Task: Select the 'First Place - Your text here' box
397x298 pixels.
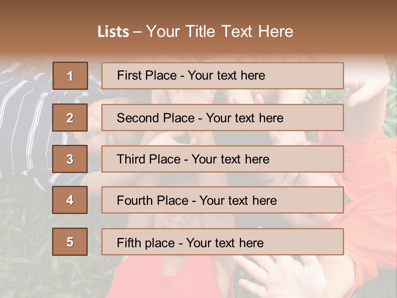Action: 222,76
